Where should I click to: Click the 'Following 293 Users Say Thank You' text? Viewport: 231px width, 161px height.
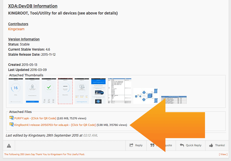coord(44,154)
